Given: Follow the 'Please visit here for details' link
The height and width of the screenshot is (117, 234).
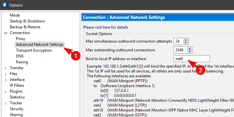Looking at the screenshot, I should [106, 27].
